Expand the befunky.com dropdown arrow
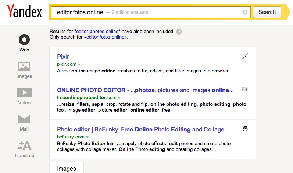This screenshot has height=173, width=293. point(87,137)
